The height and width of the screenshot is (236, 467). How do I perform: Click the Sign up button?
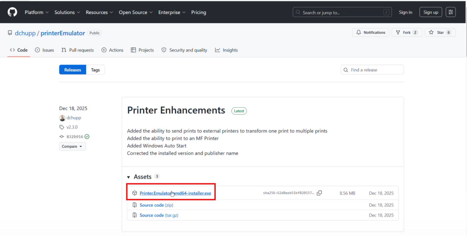pyautogui.click(x=431, y=12)
